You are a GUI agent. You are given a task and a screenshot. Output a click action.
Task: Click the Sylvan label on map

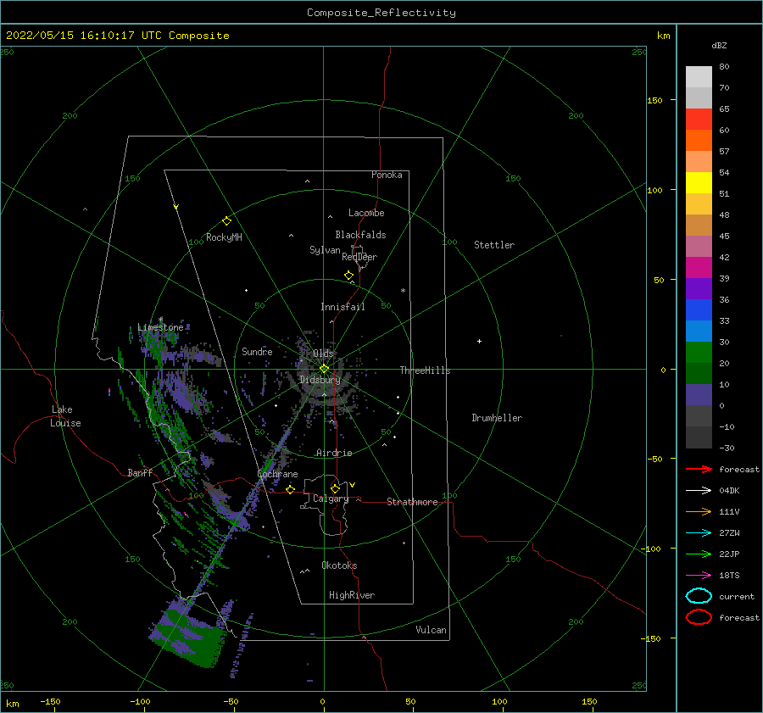pos(325,250)
